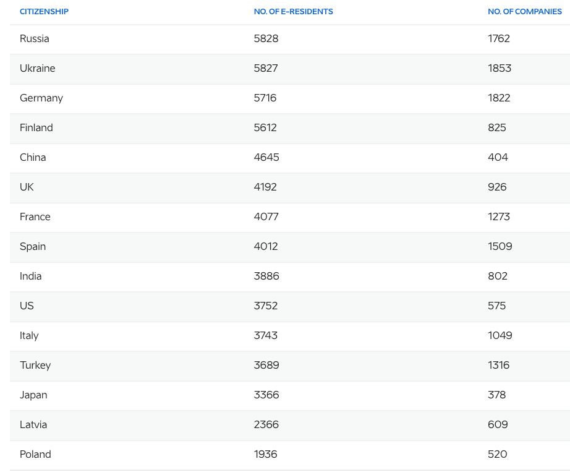Click Russia's e-residents value 5828
Image resolution: width=570 pixels, height=472 pixels.
(266, 38)
